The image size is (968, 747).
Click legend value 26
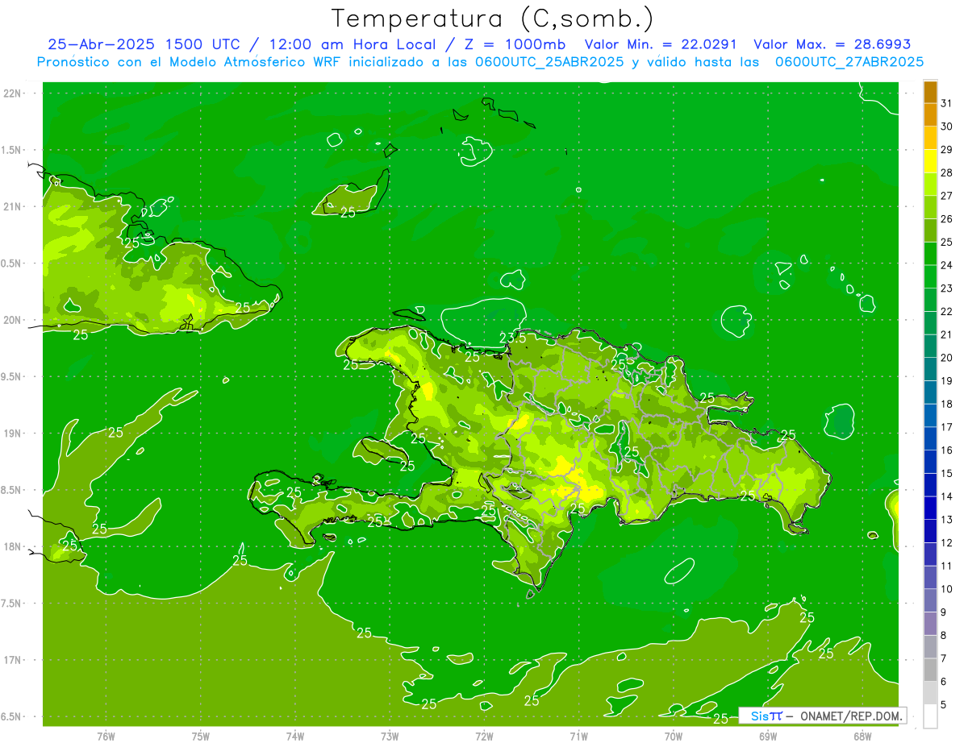click(x=946, y=219)
